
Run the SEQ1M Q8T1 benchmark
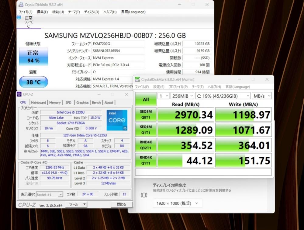point(146,114)
